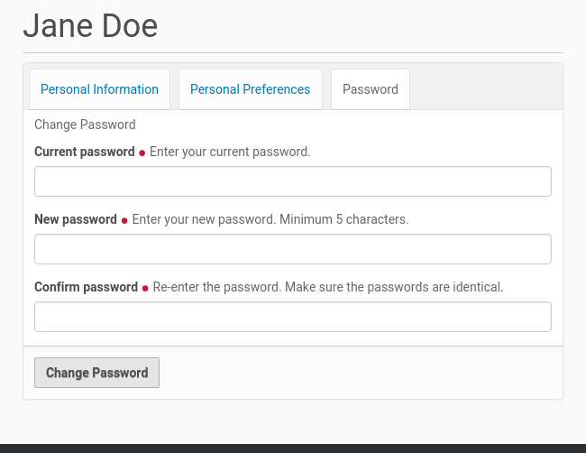Select the Password tab
This screenshot has width=586, height=453.
(x=370, y=89)
